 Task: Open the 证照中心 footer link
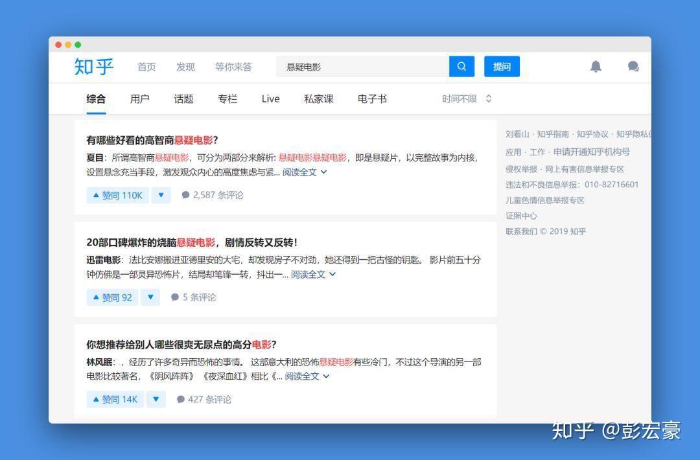(x=521, y=216)
